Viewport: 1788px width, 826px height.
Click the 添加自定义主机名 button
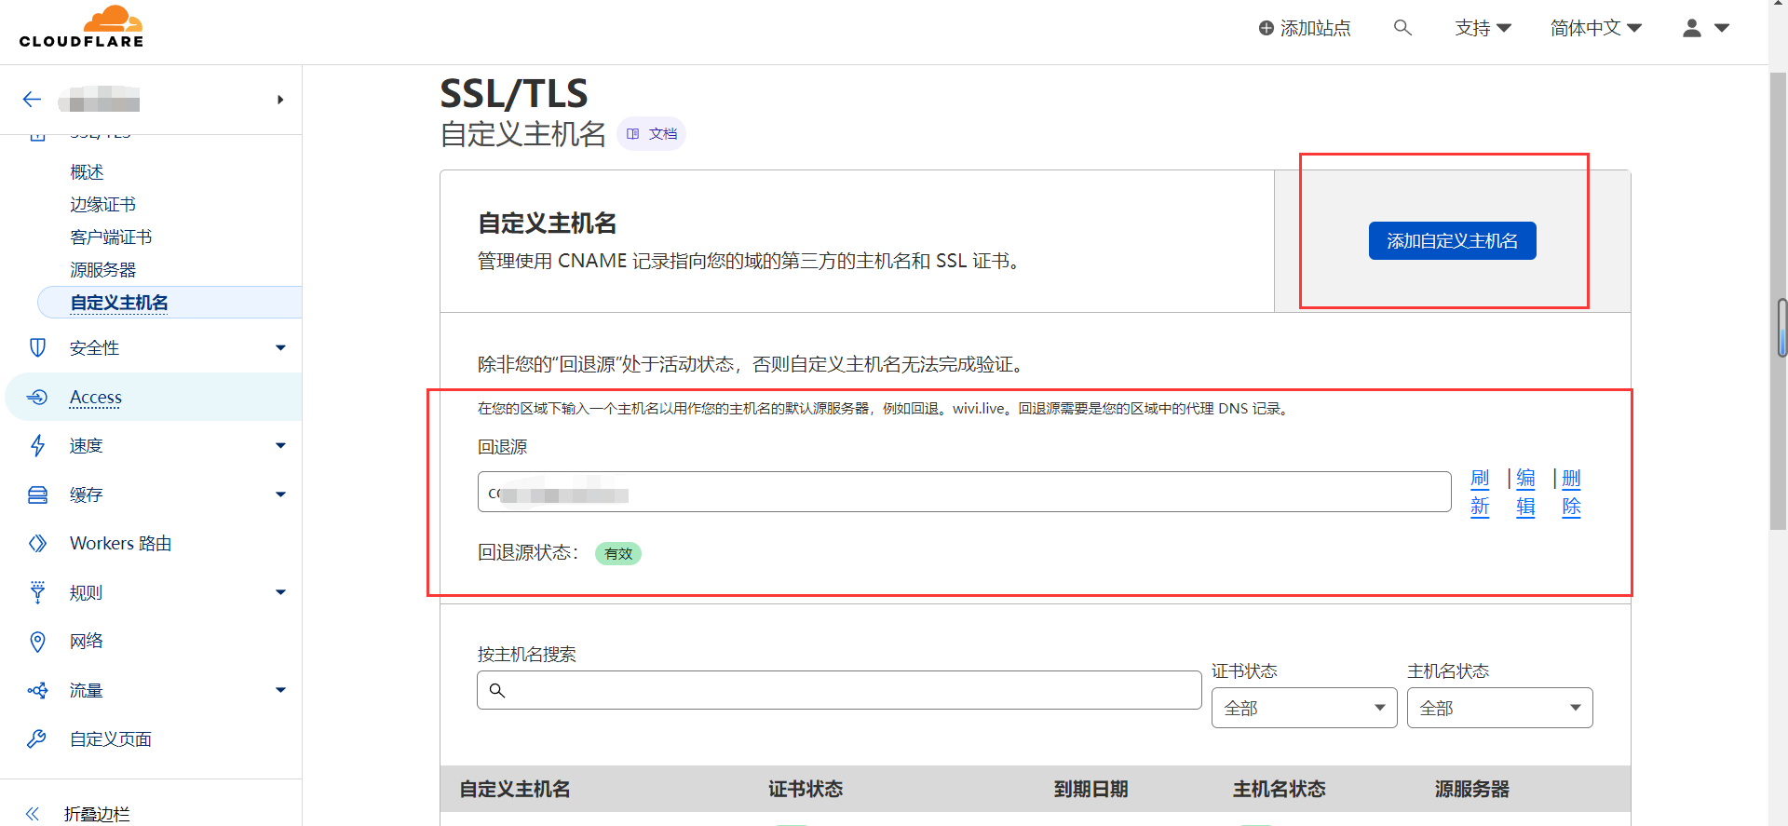(1452, 241)
